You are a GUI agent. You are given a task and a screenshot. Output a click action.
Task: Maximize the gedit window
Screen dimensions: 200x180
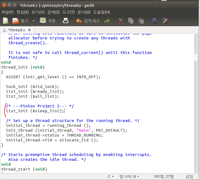click(15, 5)
